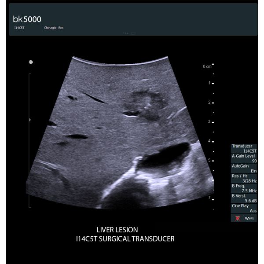
Task: Select Chirurgie: Res preset in header
Action: click(54, 28)
